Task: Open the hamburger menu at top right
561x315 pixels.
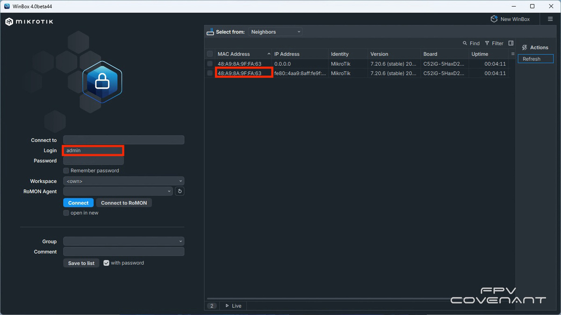Action: (550, 19)
